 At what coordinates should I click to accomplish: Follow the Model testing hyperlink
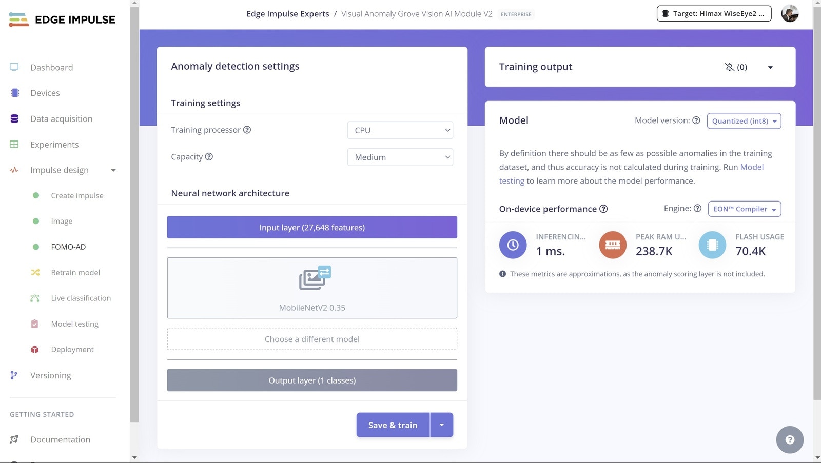(x=752, y=167)
